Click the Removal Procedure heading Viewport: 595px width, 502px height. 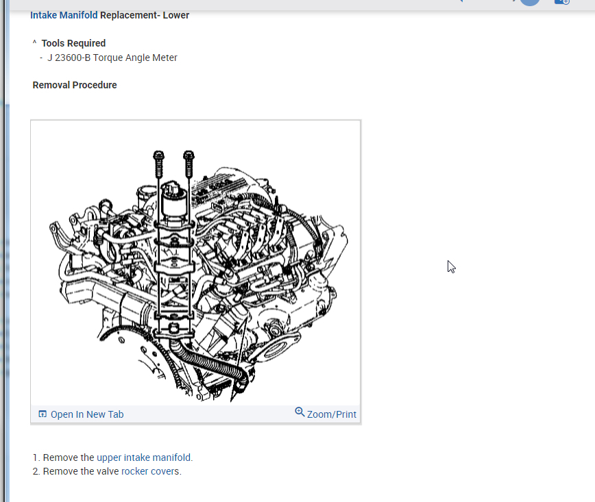coord(75,85)
